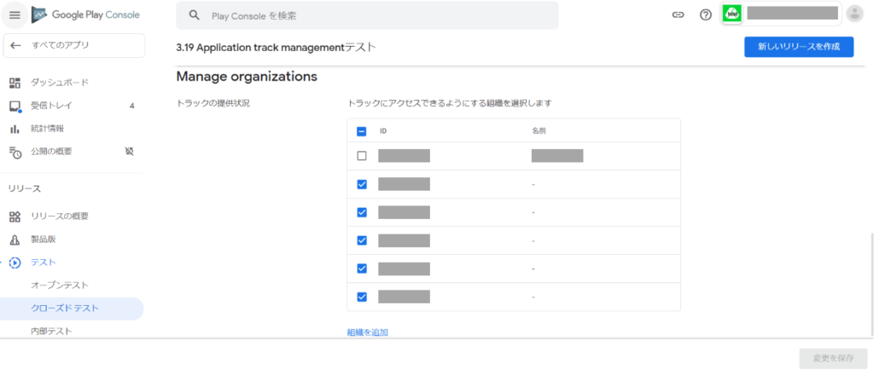
Task: Click the magnifier search icon
Action: click(x=195, y=15)
